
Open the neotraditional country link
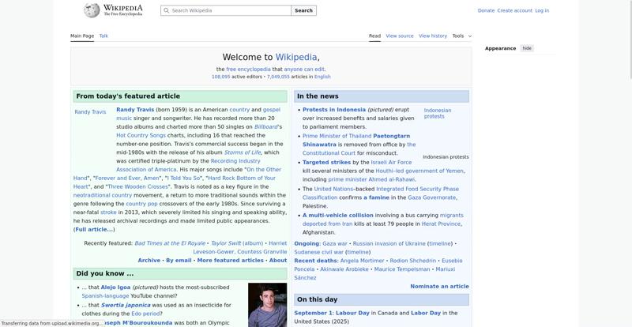[103, 195]
